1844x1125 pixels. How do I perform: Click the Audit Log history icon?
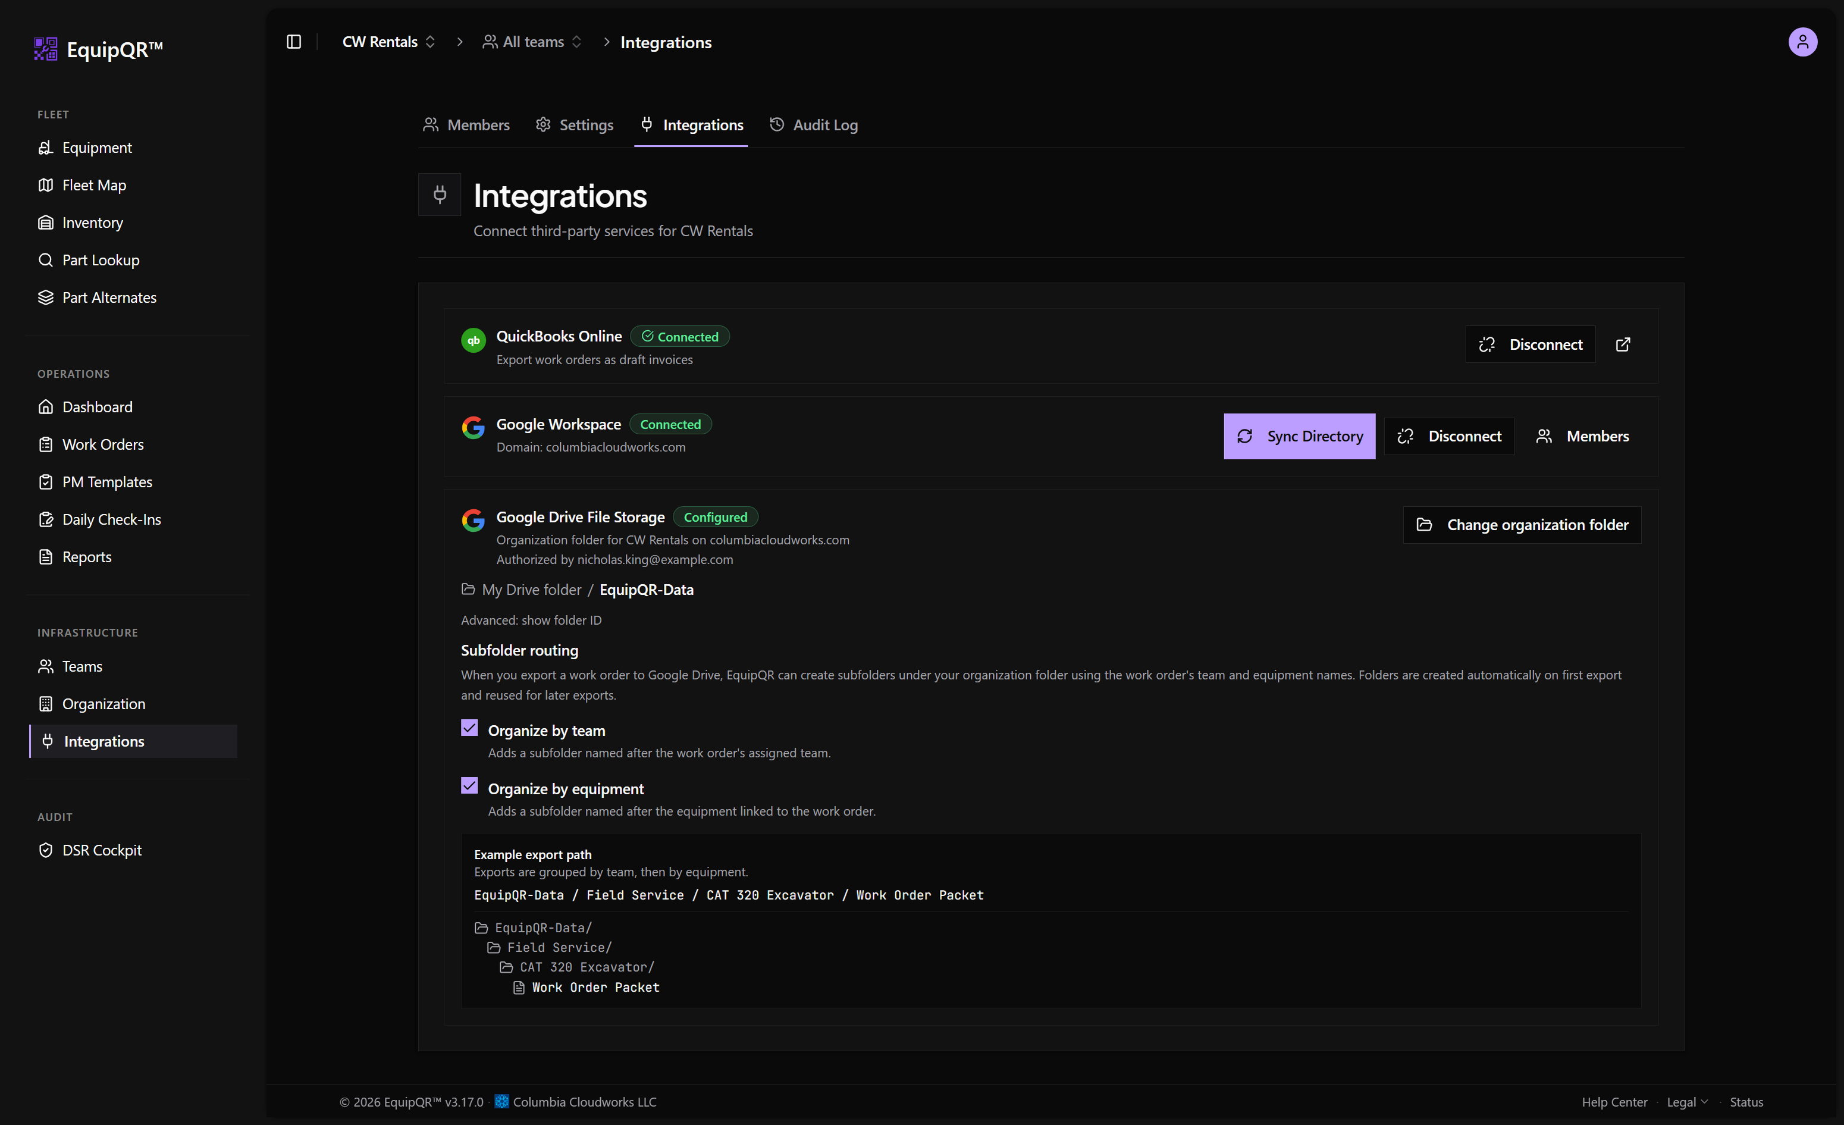(777, 124)
